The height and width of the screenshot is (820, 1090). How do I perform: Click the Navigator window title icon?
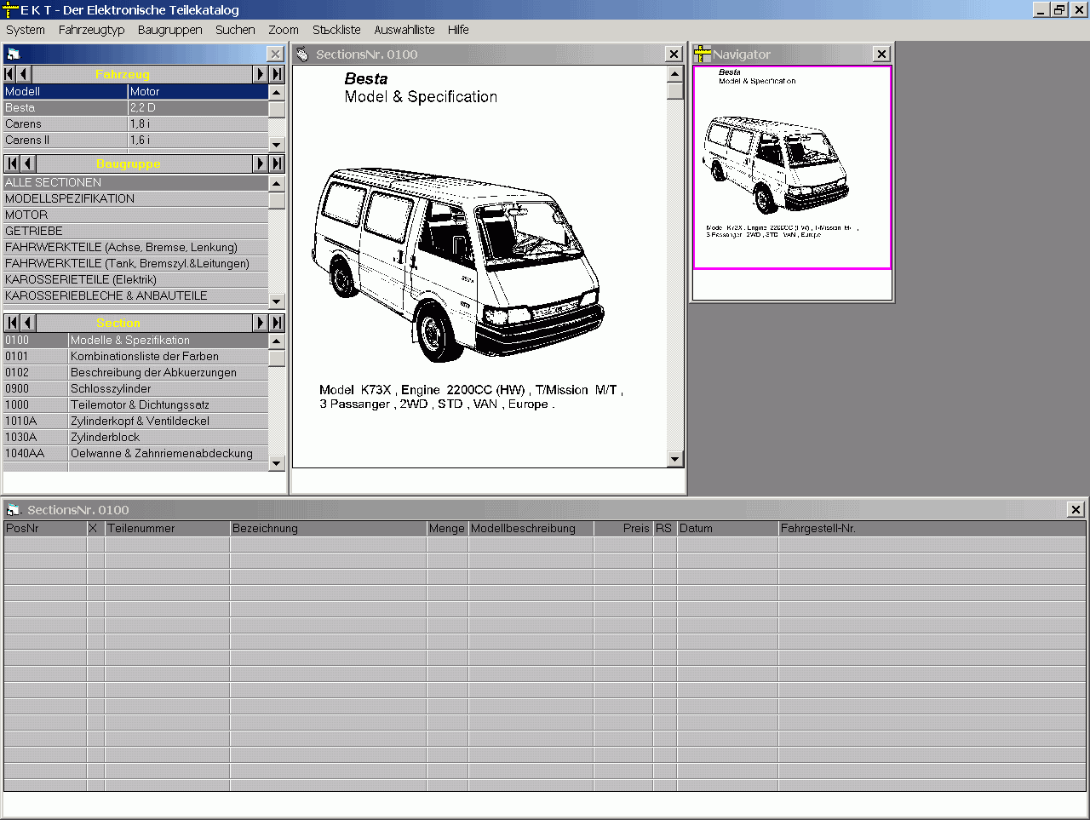[x=703, y=54]
